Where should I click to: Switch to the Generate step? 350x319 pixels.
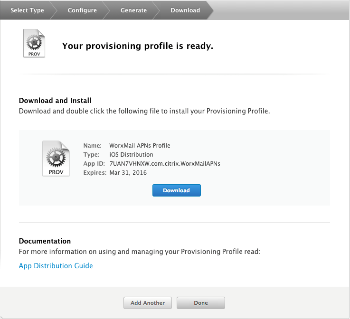click(x=133, y=10)
